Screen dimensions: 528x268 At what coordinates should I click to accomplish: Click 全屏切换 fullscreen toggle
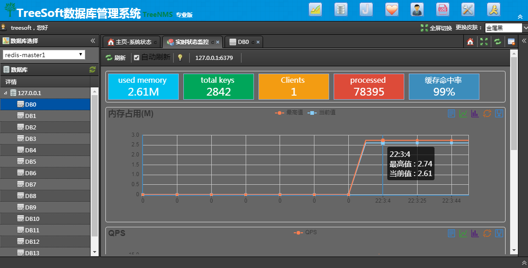436,28
